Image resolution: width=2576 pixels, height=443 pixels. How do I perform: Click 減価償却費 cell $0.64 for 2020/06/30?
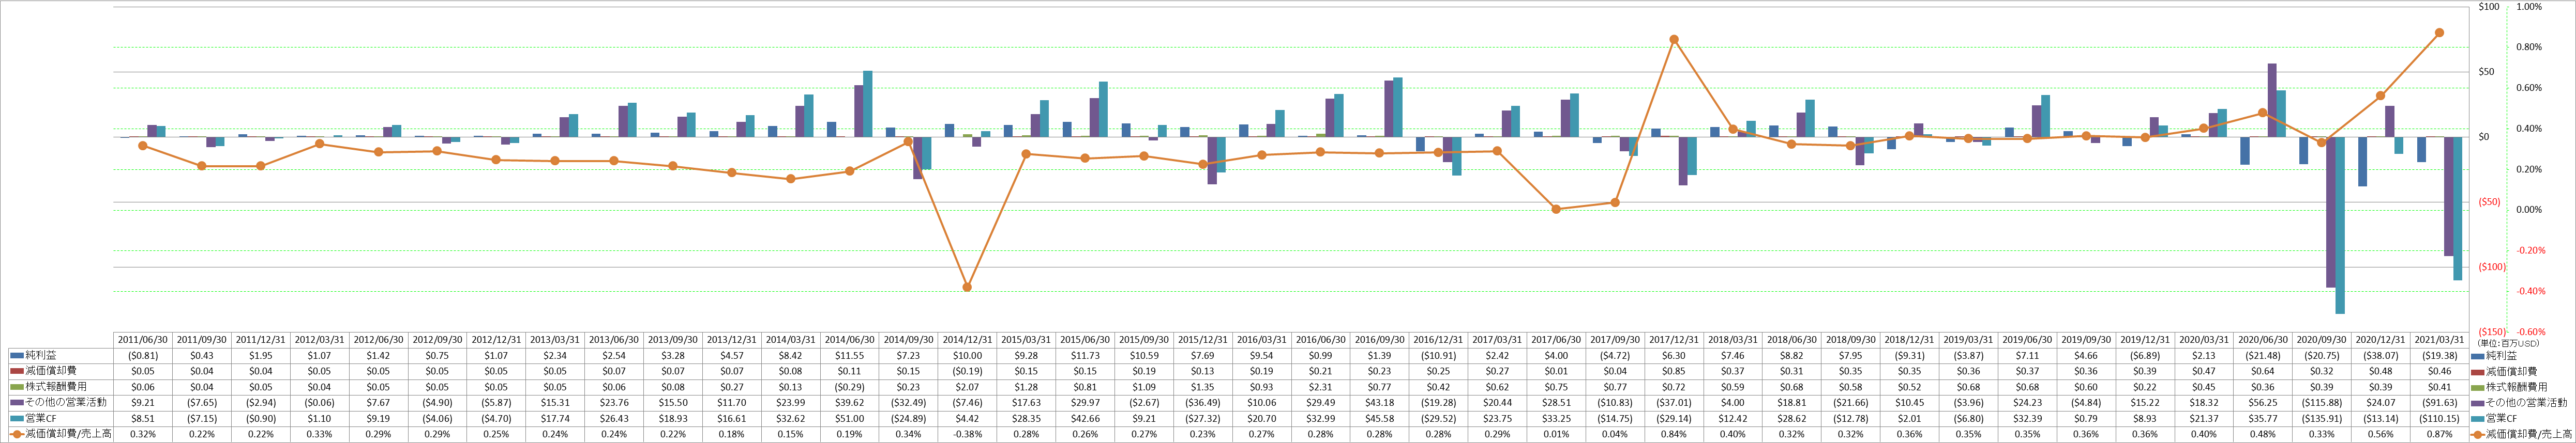(2263, 371)
